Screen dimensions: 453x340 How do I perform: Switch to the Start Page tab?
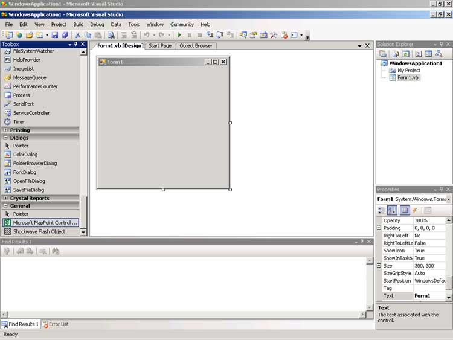(x=160, y=46)
